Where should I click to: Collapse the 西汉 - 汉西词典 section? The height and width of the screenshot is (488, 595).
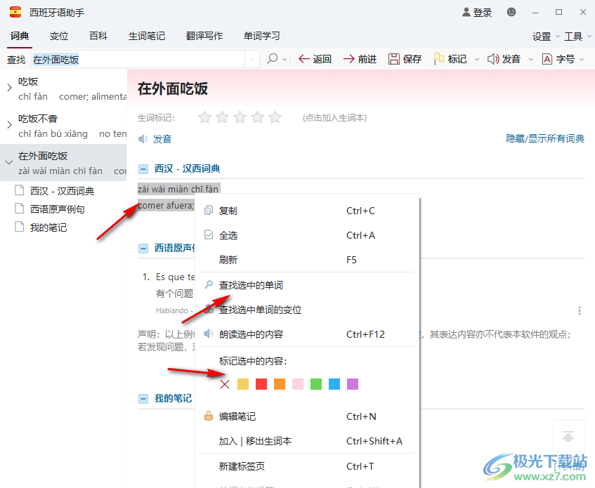click(x=143, y=169)
